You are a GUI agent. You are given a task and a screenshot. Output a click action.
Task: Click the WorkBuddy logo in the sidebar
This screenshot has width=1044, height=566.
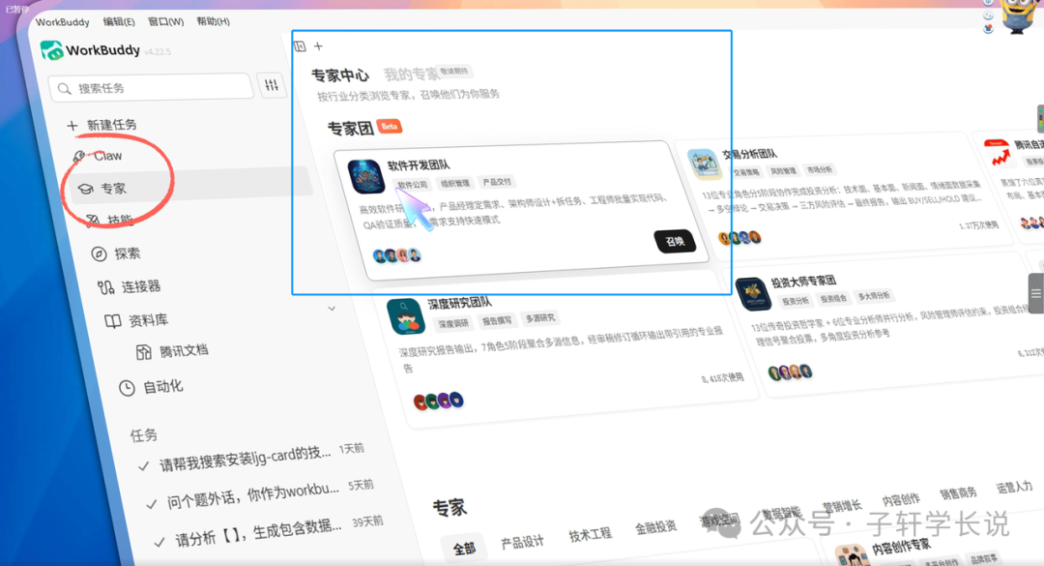click(x=51, y=50)
